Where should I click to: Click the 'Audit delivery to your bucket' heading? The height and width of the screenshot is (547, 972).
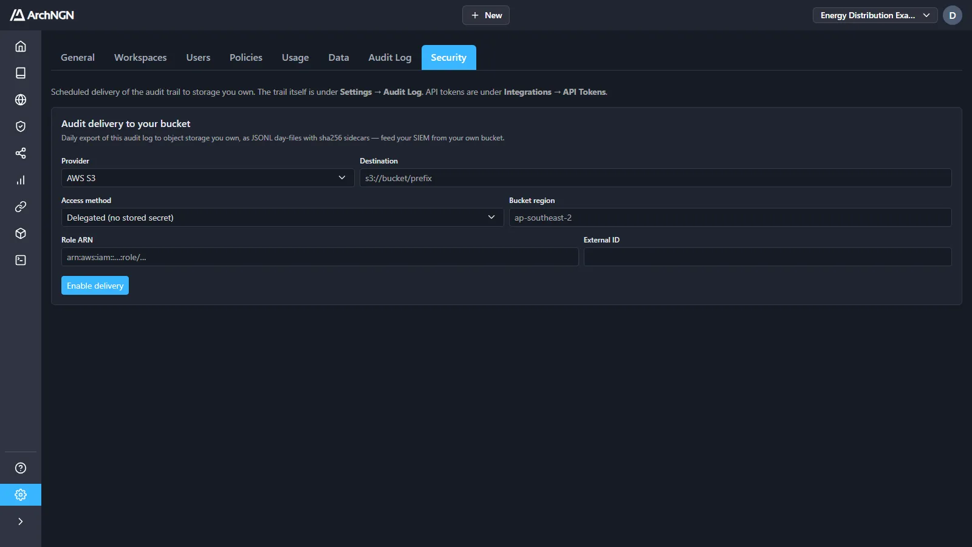click(x=126, y=124)
